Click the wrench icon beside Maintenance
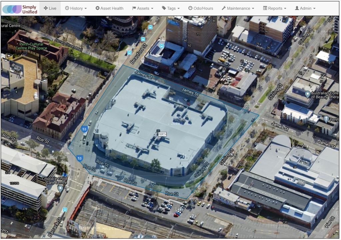Viewport: 341px width, 240px height. tap(224, 8)
